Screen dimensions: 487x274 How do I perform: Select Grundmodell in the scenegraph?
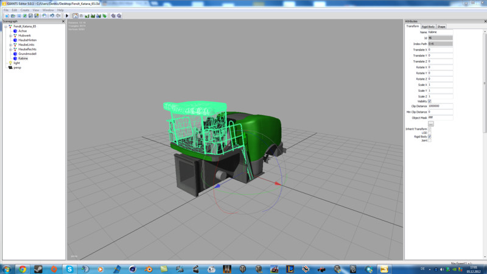[27, 54]
